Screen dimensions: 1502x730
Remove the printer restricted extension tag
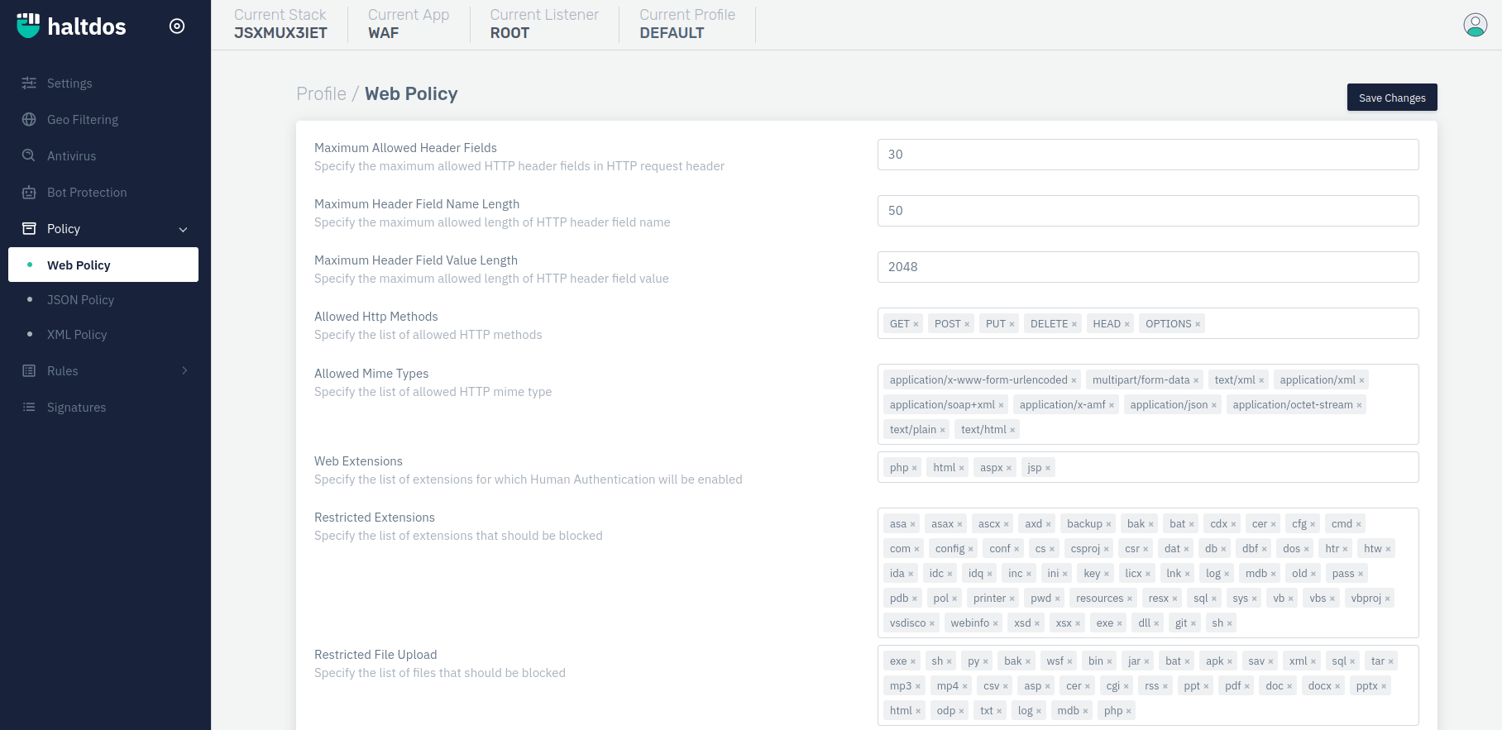point(1012,599)
